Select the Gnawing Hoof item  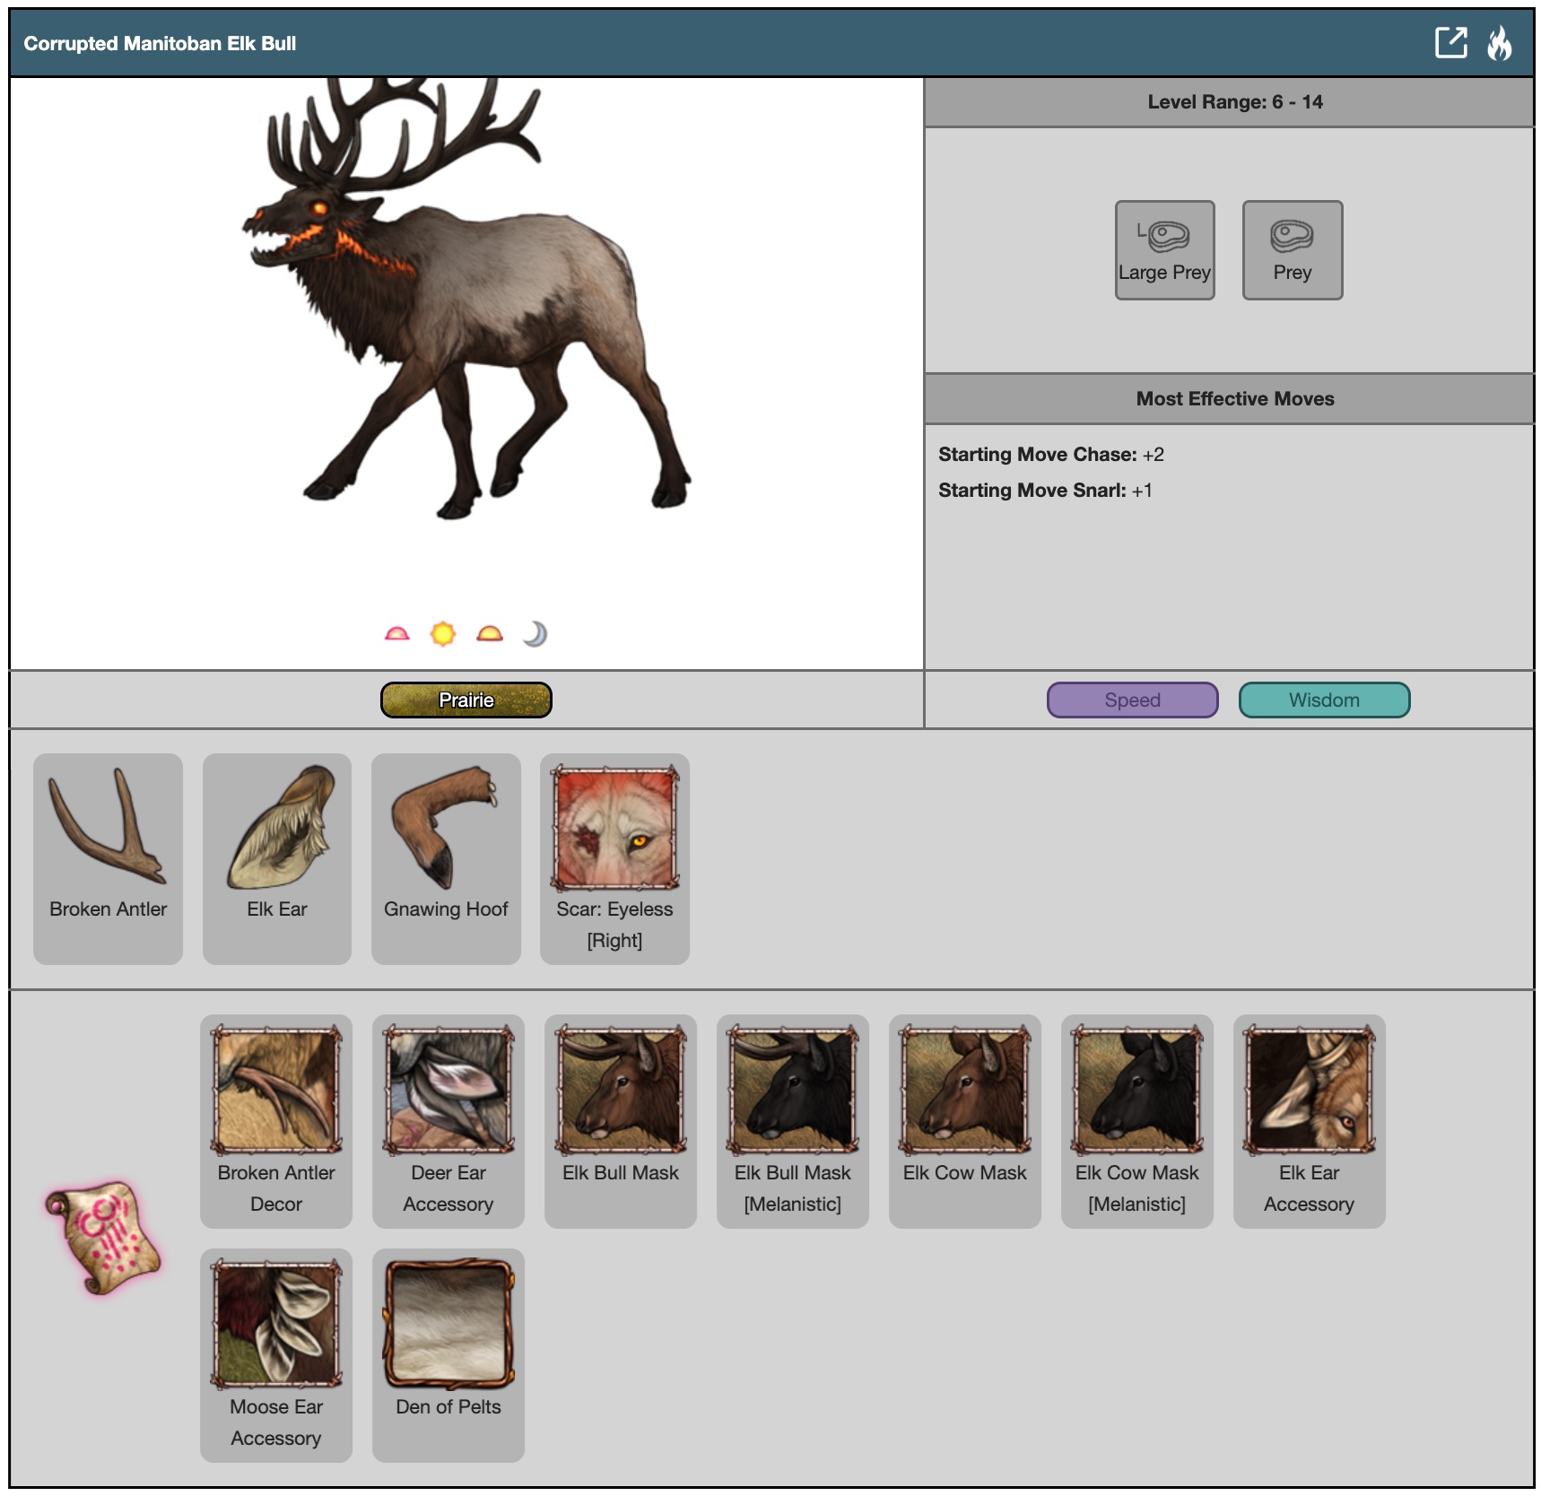tap(446, 857)
